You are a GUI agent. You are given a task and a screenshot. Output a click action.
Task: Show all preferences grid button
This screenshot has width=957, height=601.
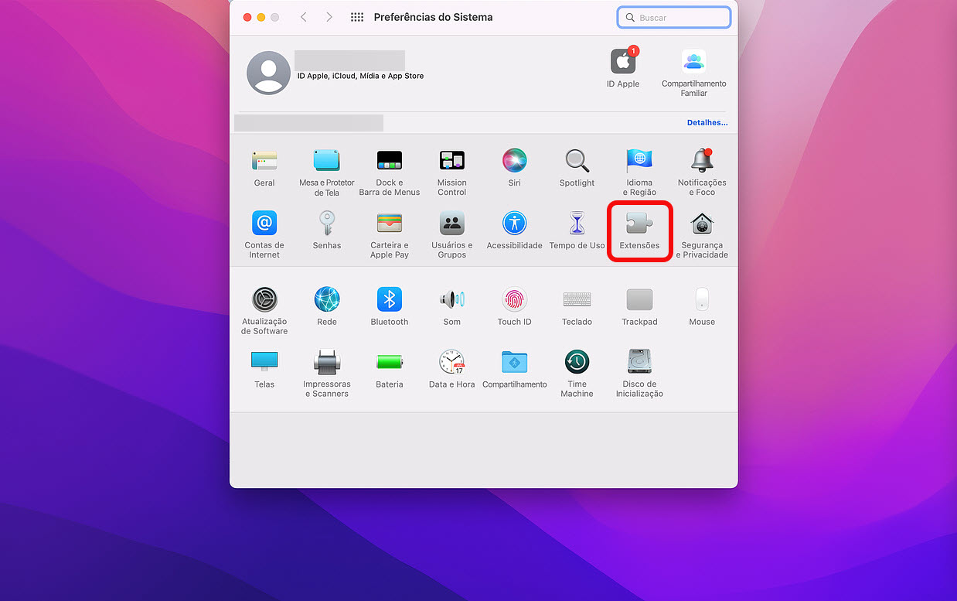(x=356, y=17)
